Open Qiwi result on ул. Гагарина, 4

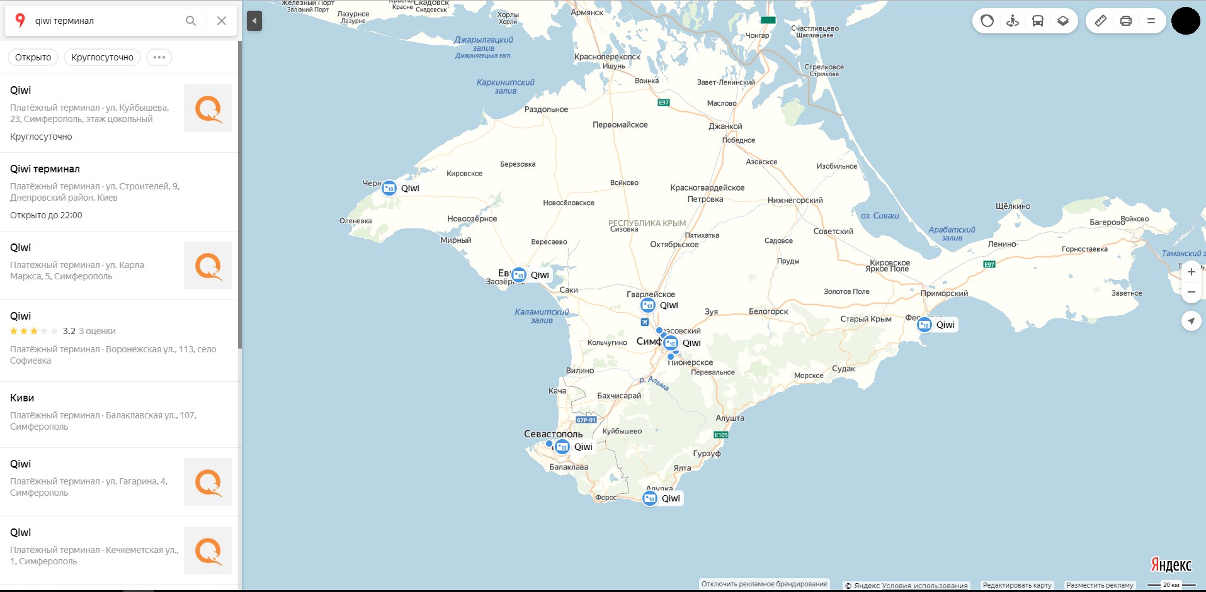pos(120,482)
